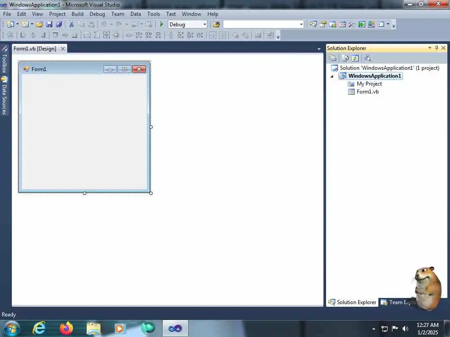Open the Window menu

192,14
